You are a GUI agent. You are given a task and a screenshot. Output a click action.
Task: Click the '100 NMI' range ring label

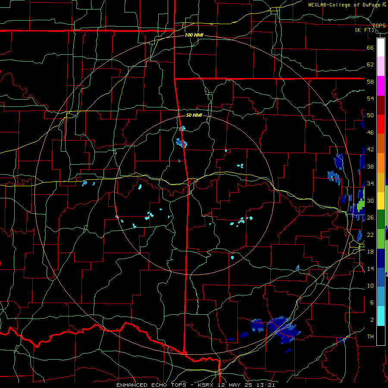point(194,35)
